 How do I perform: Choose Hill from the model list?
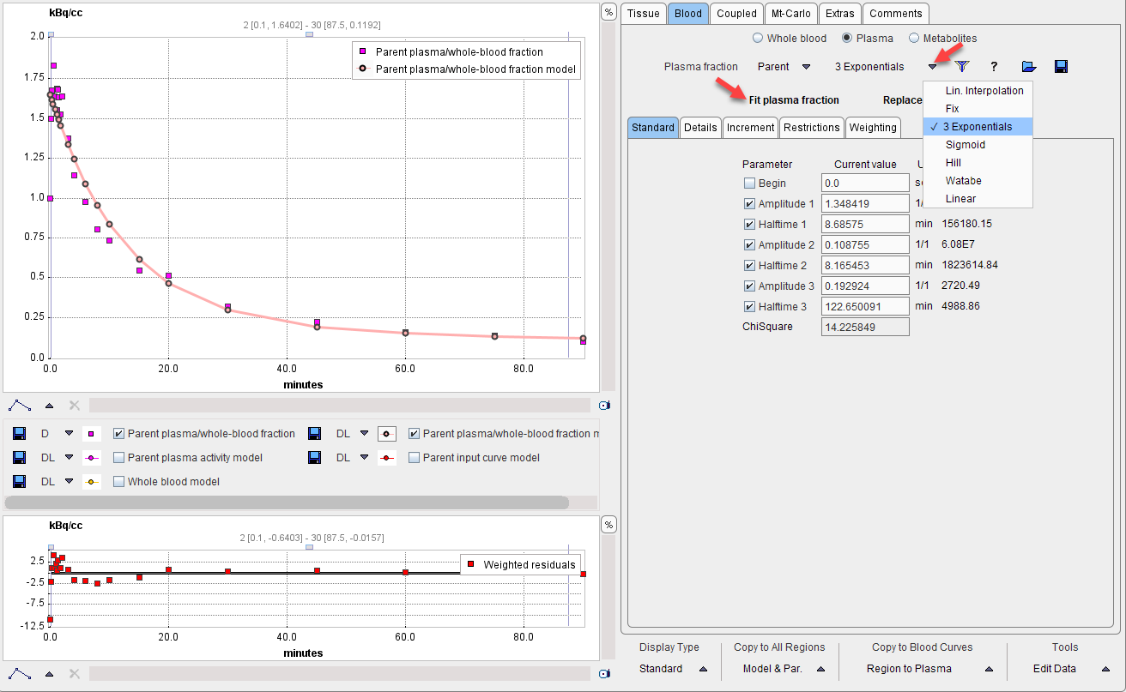978,163
